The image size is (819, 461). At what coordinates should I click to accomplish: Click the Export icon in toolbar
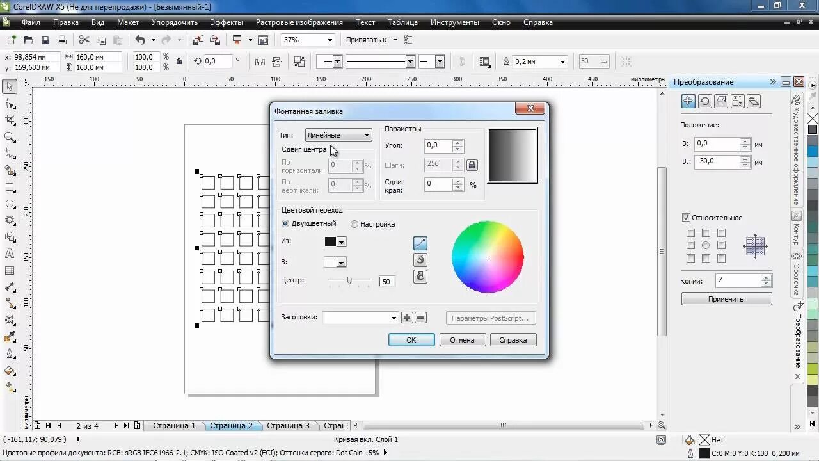[215, 40]
